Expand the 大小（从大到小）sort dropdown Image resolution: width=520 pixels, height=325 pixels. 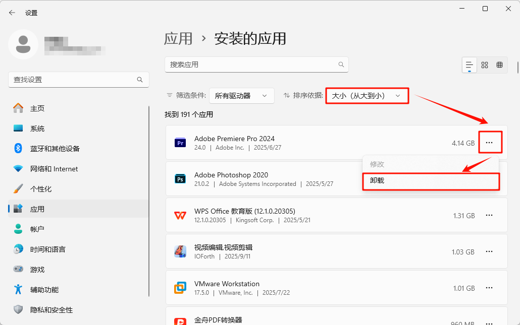(x=367, y=96)
